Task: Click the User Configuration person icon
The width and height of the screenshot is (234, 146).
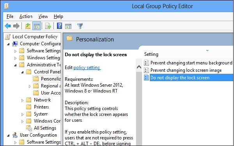Action: [15, 135]
